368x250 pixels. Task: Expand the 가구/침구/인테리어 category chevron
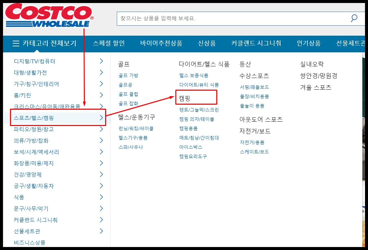(101, 84)
